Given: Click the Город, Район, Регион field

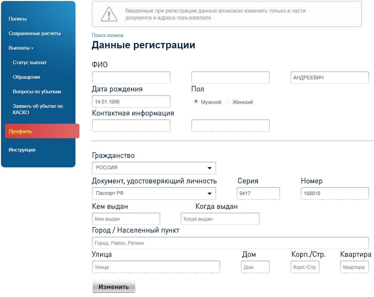Looking at the screenshot, I should tap(230, 243).
